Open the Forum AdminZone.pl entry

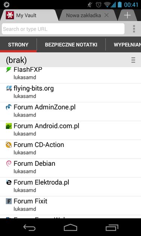pyautogui.click(x=70, y=111)
